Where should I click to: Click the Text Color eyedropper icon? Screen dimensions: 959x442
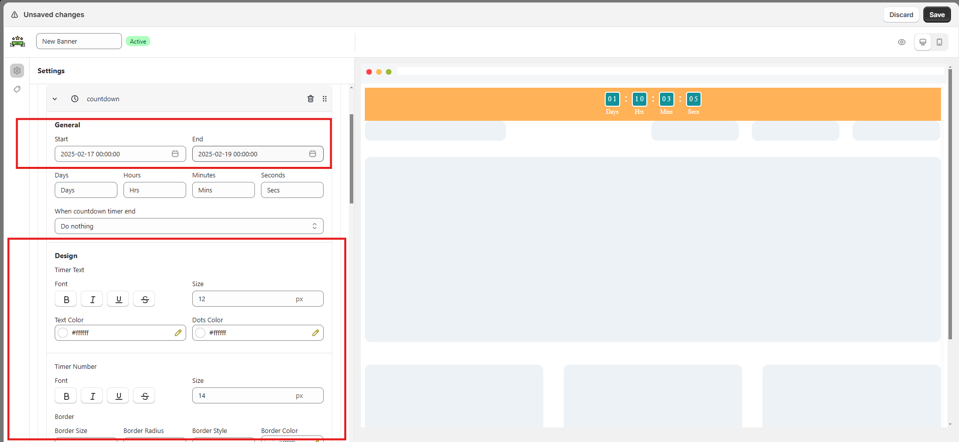click(178, 333)
